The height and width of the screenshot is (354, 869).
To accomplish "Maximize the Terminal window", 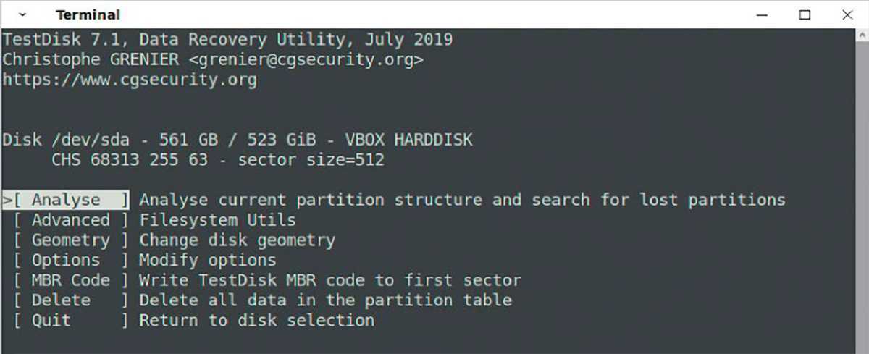I will pyautogui.click(x=805, y=14).
